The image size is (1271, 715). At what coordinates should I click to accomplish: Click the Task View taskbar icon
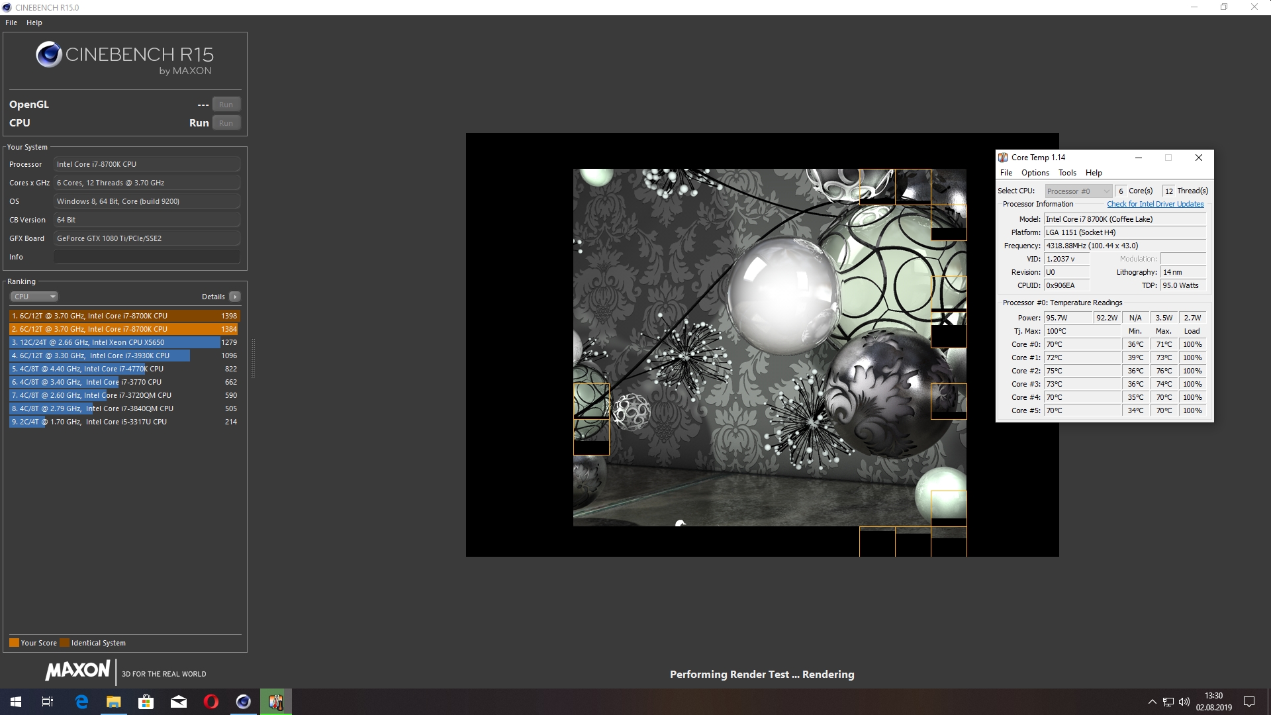click(x=48, y=702)
